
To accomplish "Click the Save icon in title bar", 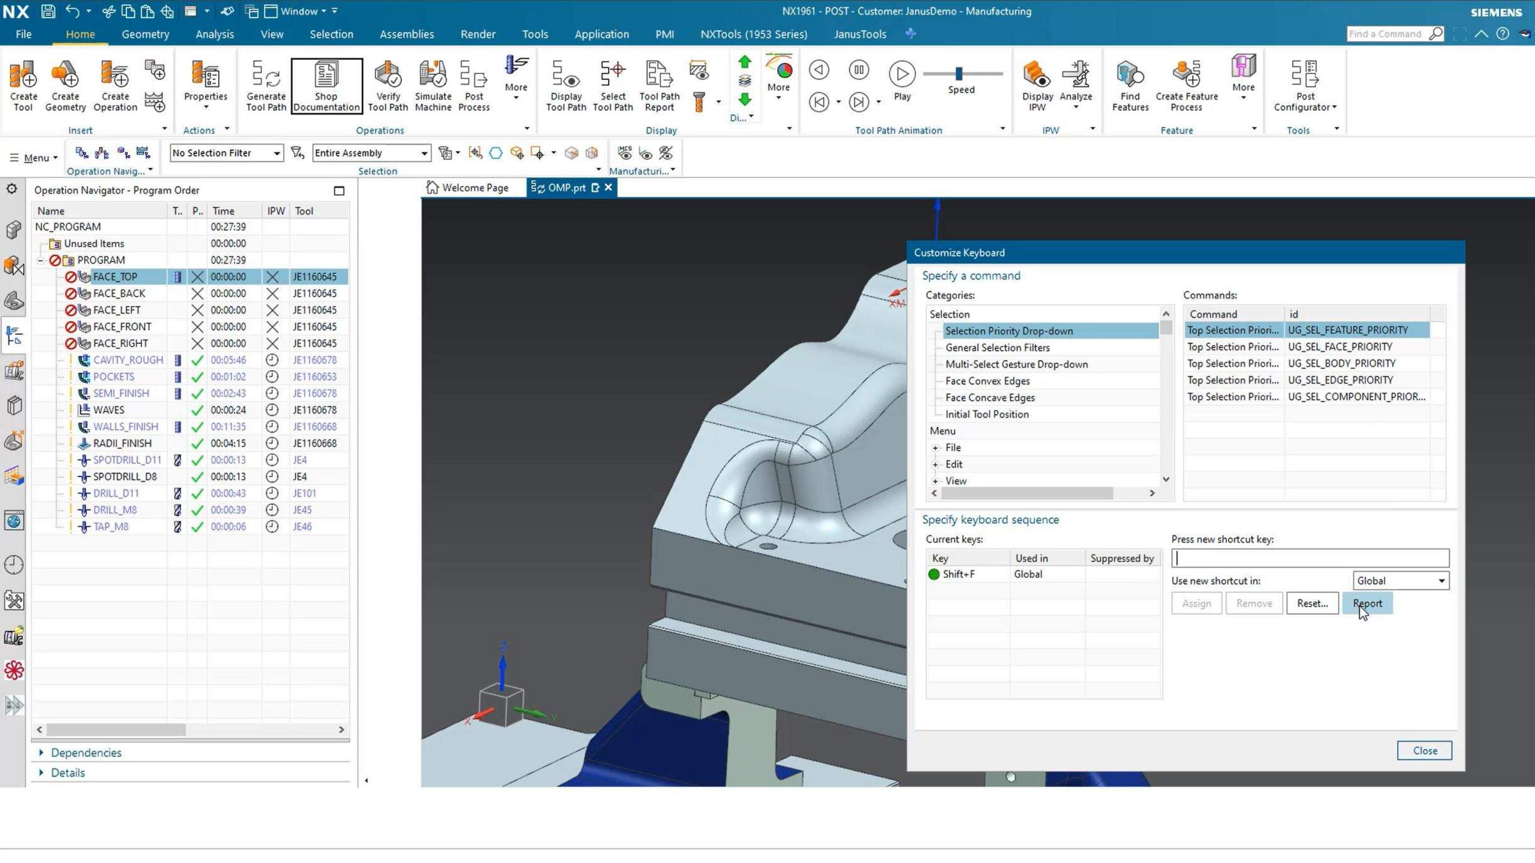I will (x=48, y=11).
